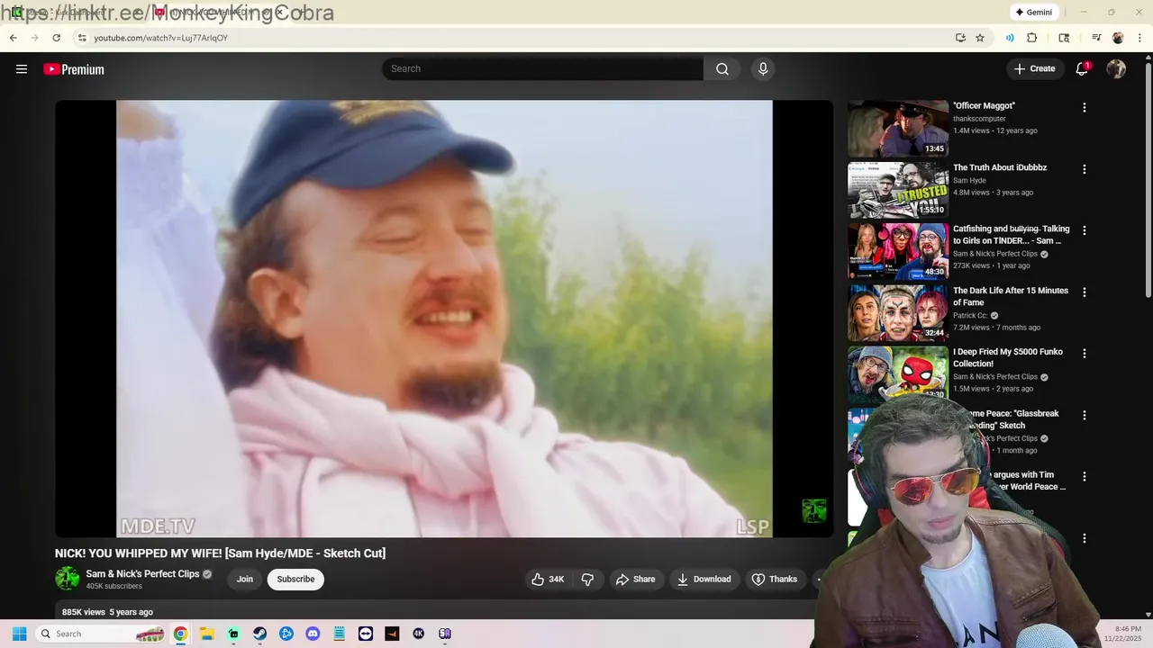Open the YouTube guide hamburger menu
The height and width of the screenshot is (648, 1153).
click(22, 69)
